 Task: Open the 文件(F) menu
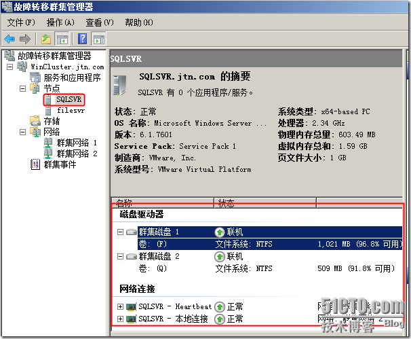tap(21, 22)
